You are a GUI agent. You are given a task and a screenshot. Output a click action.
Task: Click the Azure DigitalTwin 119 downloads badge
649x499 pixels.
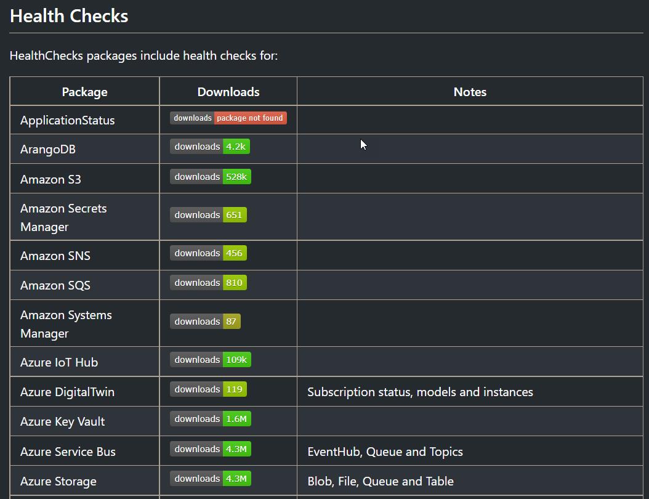point(208,389)
